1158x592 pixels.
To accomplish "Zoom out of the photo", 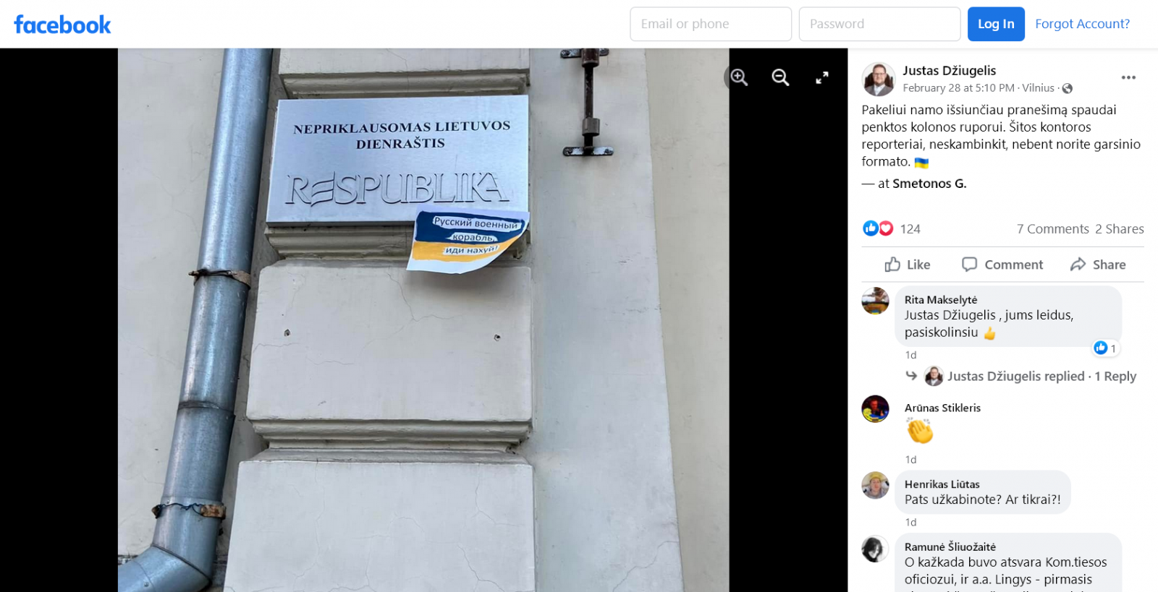I will (x=780, y=77).
